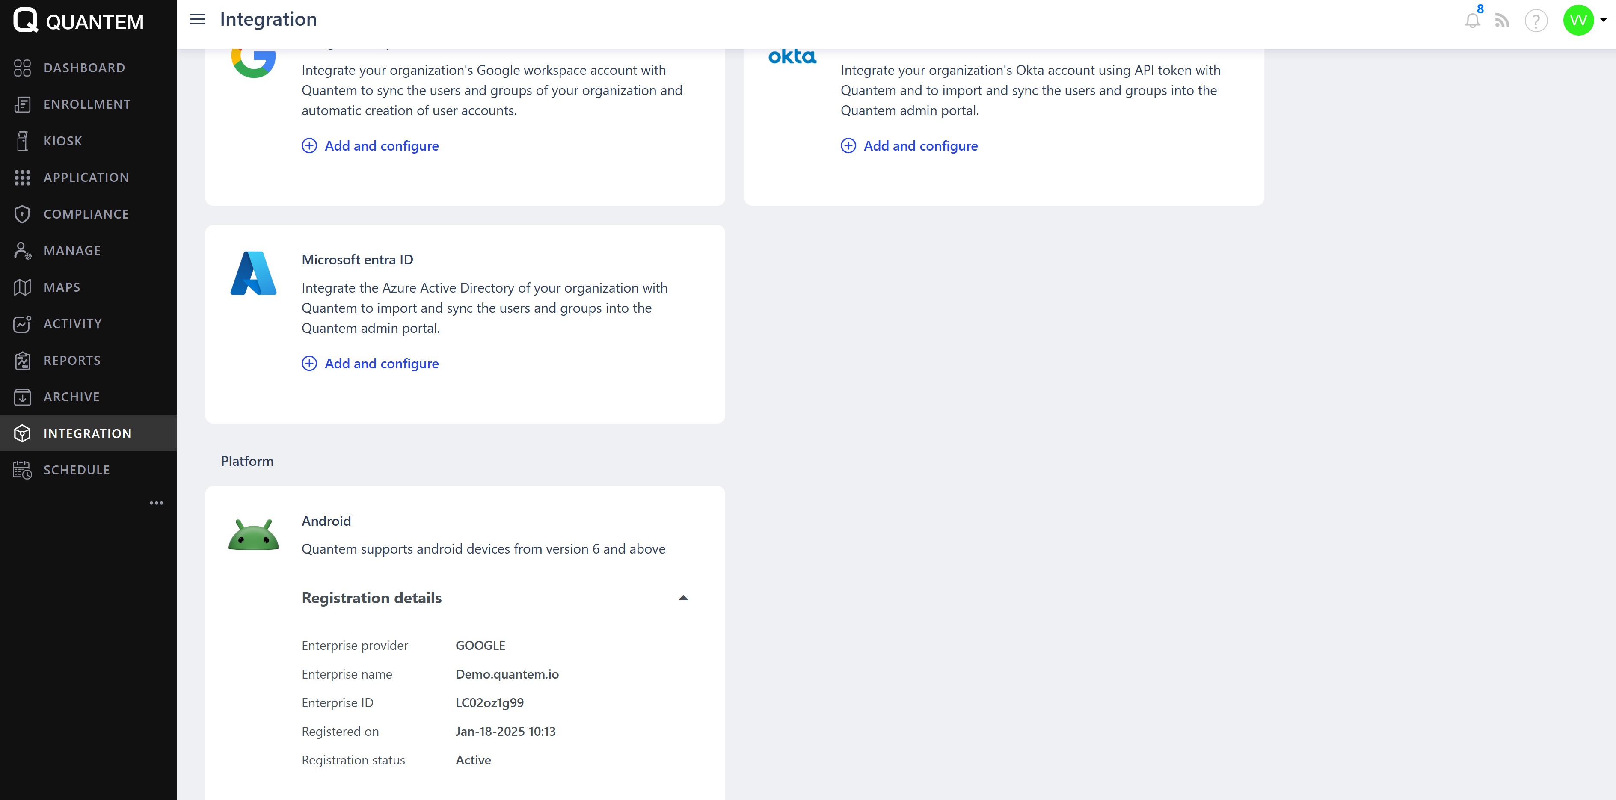The height and width of the screenshot is (800, 1616).
Task: Click the Enterprise ID value LC02oz1g99
Action: pos(489,703)
